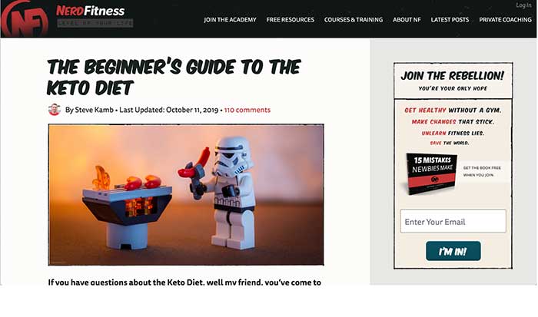This screenshot has width=538, height=317.
Task: Open Free Resources menu item
Action: coord(290,20)
